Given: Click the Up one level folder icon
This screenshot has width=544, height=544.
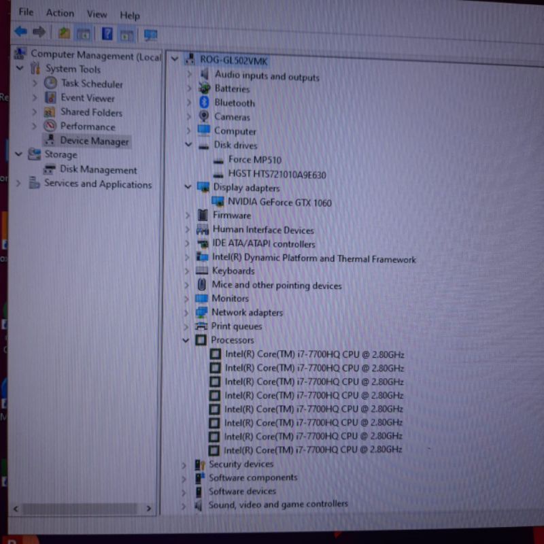Looking at the screenshot, I should (x=64, y=33).
